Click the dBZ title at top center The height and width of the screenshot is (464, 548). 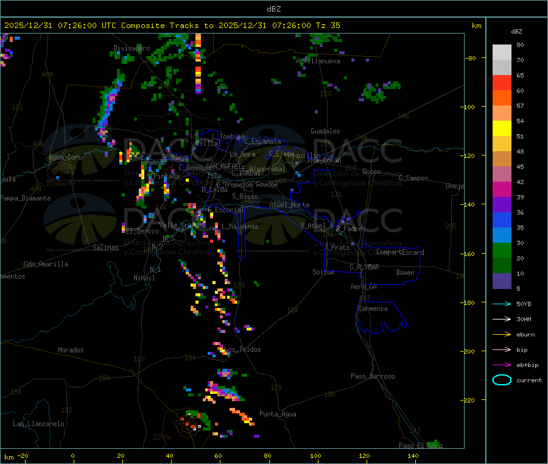(273, 9)
